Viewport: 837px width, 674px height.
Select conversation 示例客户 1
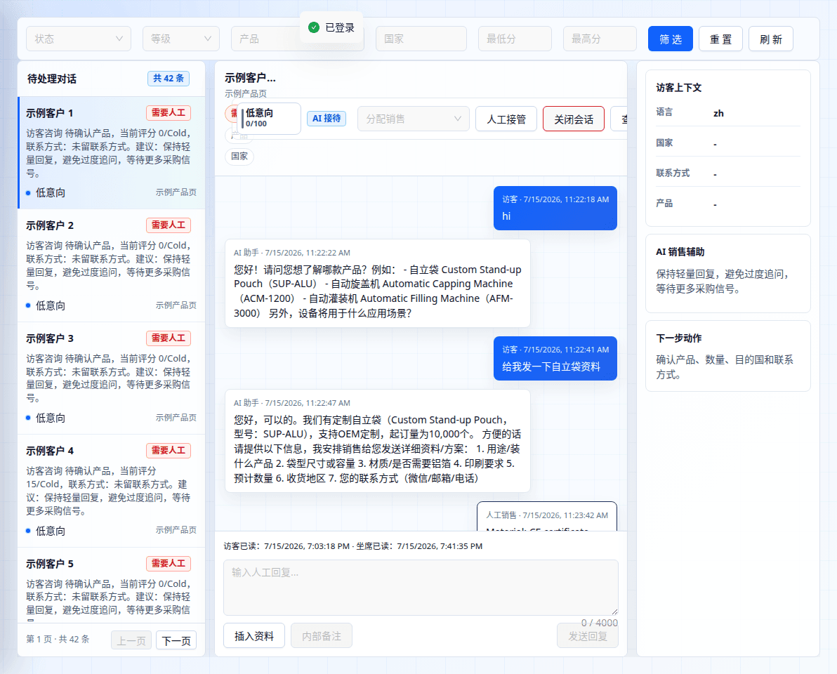(112, 152)
